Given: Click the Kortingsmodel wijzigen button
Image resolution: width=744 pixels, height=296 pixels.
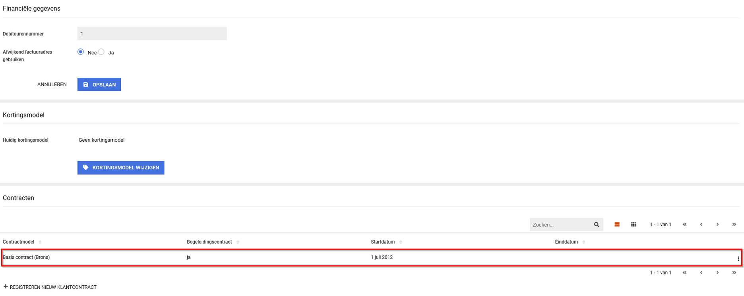Looking at the screenshot, I should 121,168.
